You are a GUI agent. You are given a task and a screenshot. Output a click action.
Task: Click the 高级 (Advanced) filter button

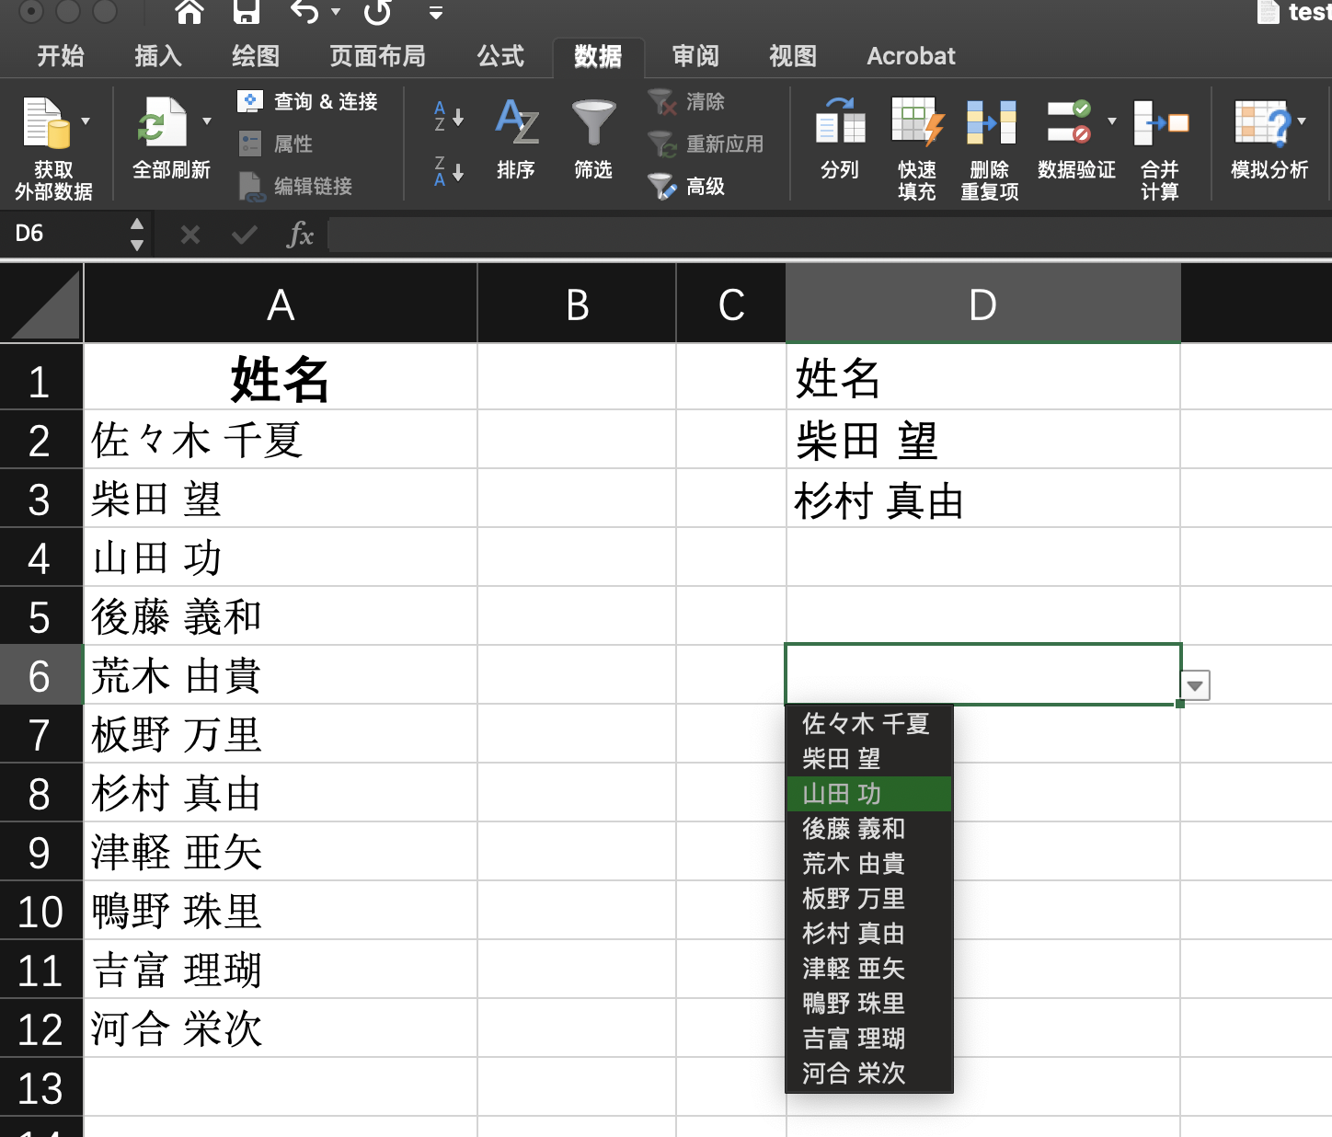[x=705, y=187]
